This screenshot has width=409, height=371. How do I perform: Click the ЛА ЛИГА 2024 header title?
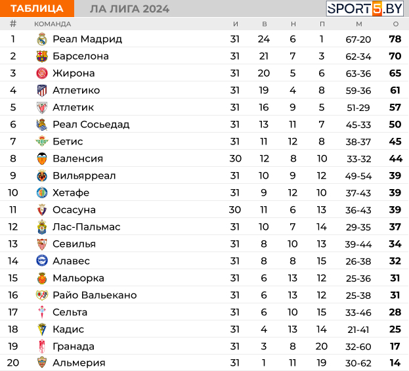pos(129,9)
